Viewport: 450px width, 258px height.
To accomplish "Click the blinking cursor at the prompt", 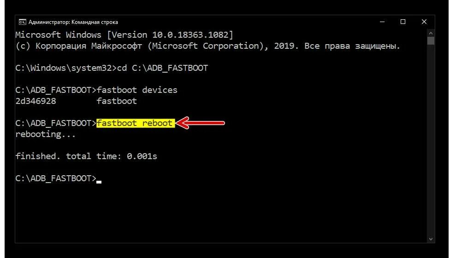I will (x=99, y=182).
